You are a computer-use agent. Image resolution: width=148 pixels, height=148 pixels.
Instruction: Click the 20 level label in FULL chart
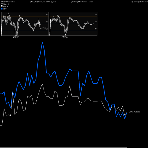pos(96,29)
